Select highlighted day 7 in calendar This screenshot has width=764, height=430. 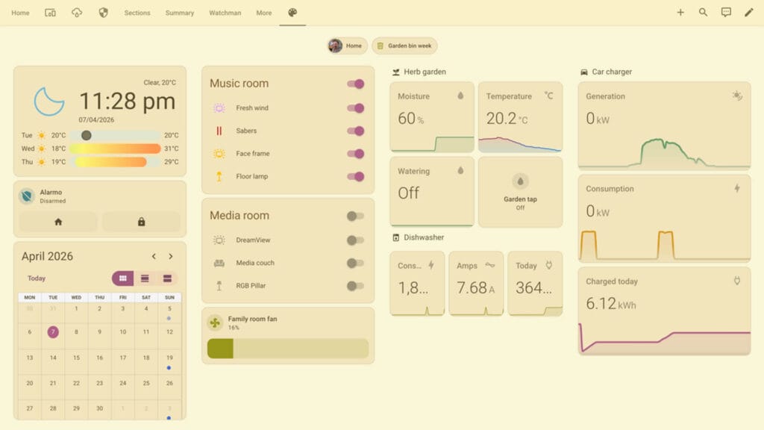point(53,332)
